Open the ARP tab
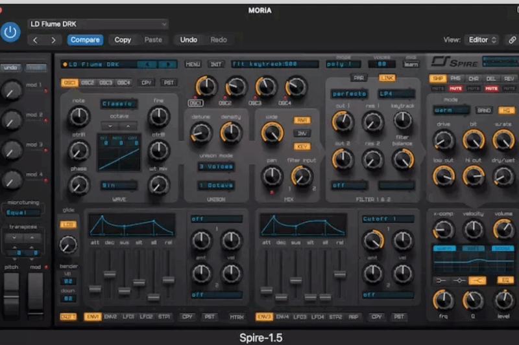519x345 pixels. click(353, 317)
